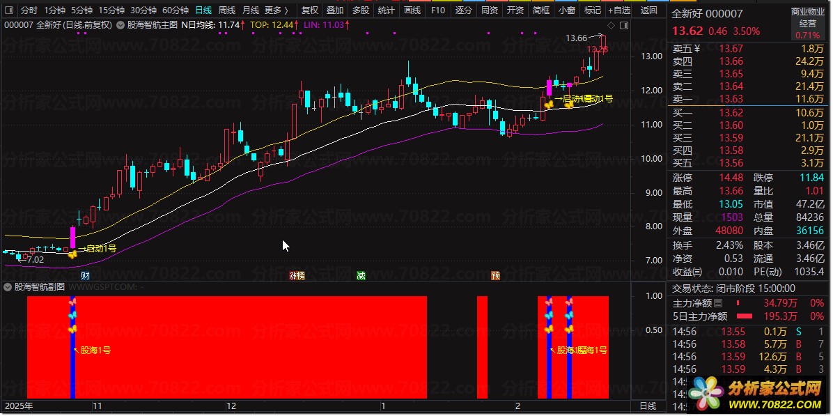Collapse the 股海智航副图 indicator chevron
Viewport: 833px width, 416px height.
coord(8,287)
